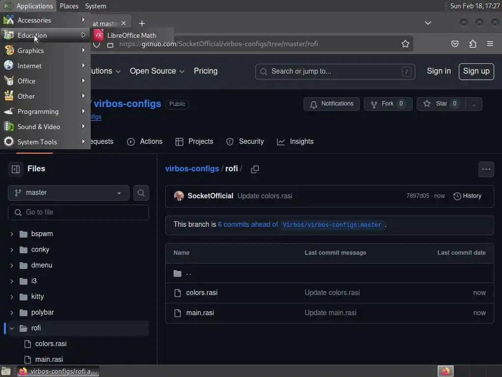Viewport: 502px width, 377px height.
Task: Click the Firefox taskbar window button
Action: point(58,371)
